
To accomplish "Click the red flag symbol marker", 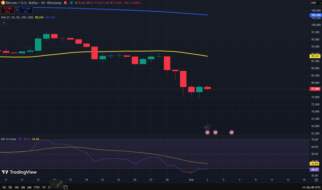I will (x=65, y=3).
